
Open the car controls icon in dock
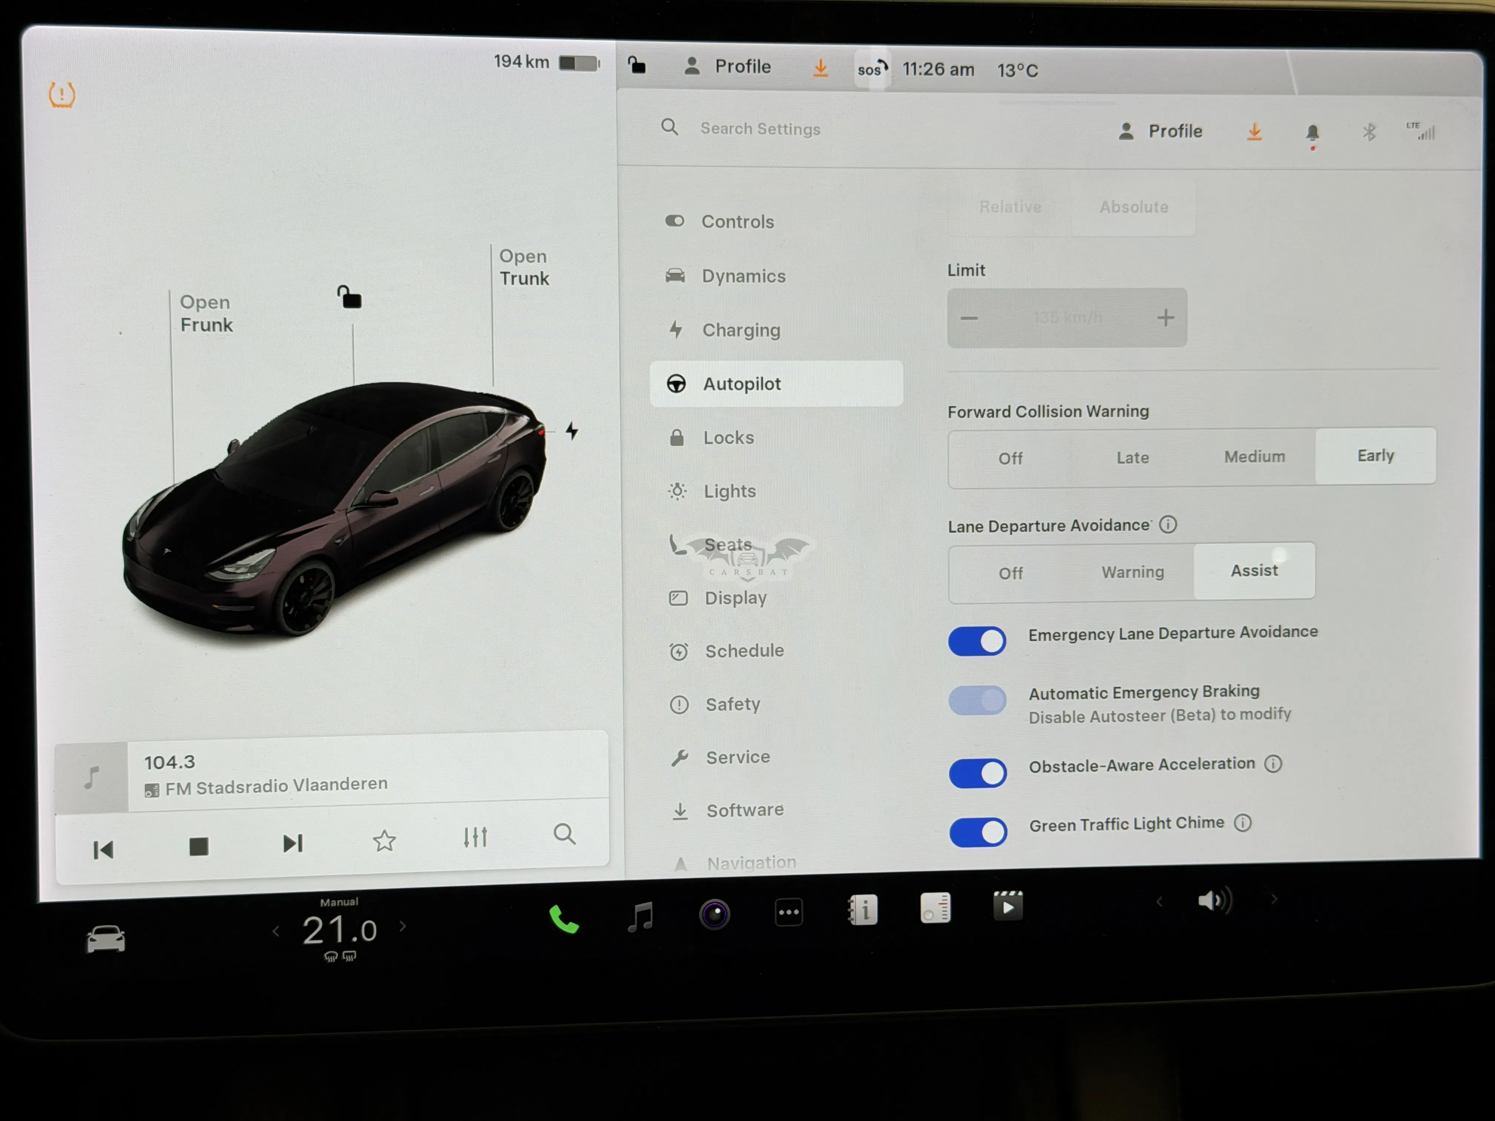pos(106,939)
